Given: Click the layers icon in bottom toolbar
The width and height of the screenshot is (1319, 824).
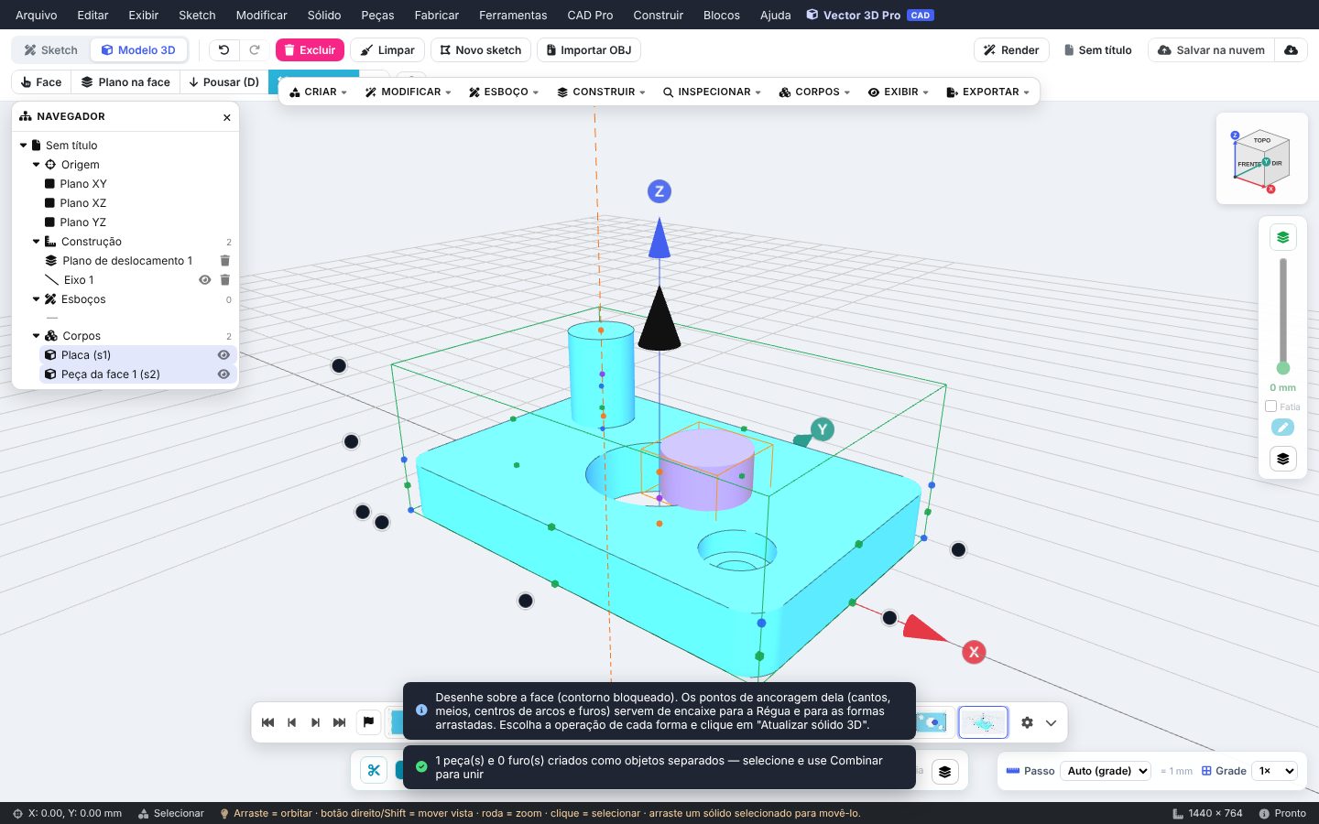Looking at the screenshot, I should pos(945,772).
